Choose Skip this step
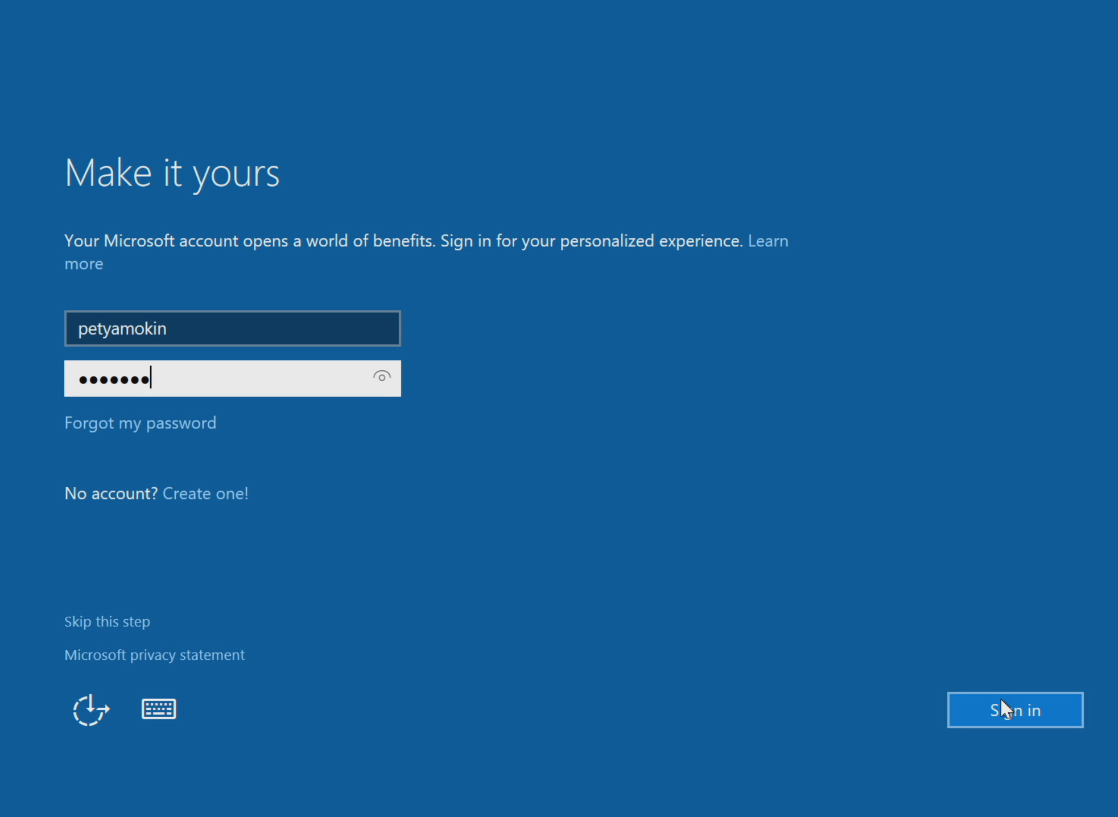 point(107,621)
